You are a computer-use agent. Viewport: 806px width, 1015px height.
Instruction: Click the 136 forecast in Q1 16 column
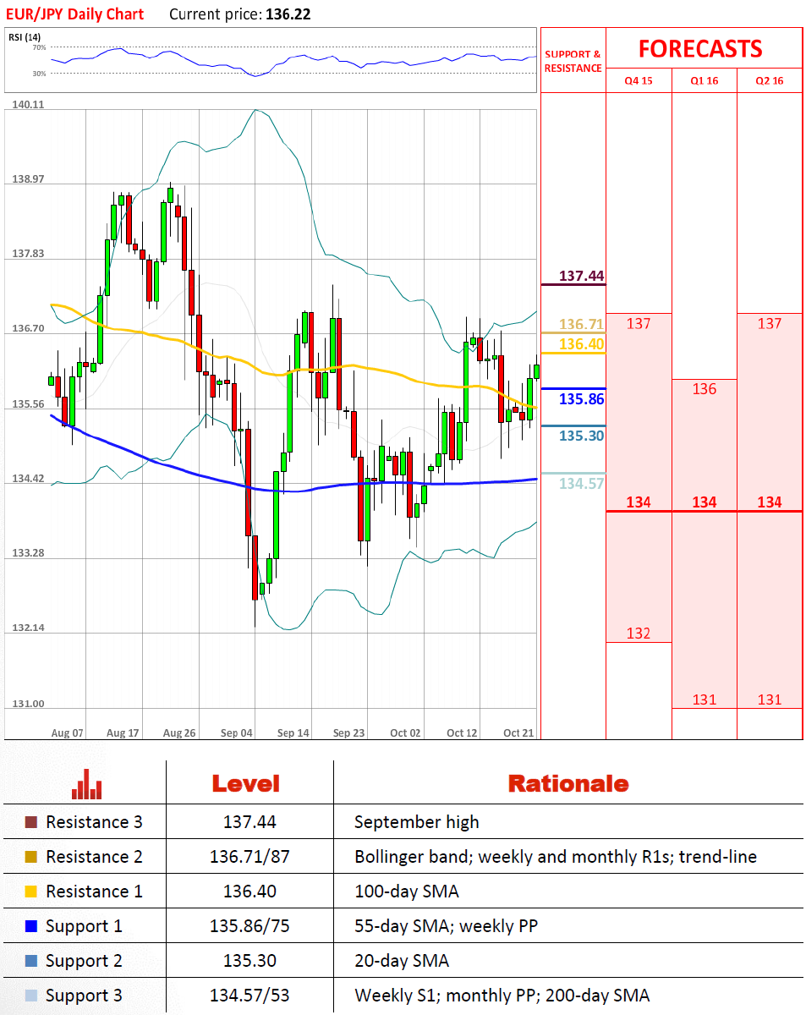point(704,389)
